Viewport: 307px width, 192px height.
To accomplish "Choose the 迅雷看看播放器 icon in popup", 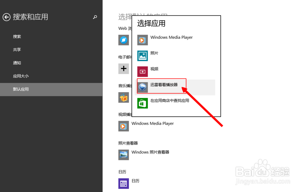I will [142, 87].
